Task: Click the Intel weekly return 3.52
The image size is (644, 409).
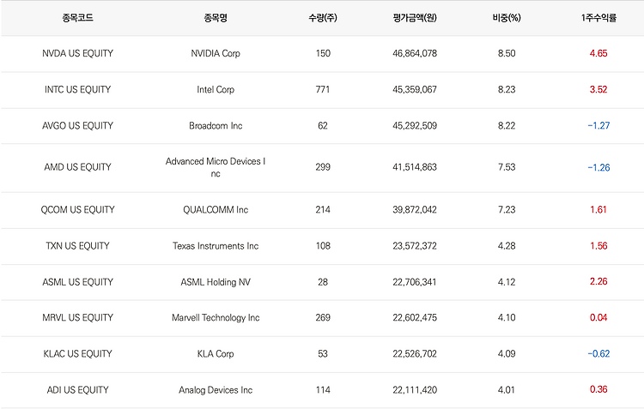Action: [x=598, y=89]
